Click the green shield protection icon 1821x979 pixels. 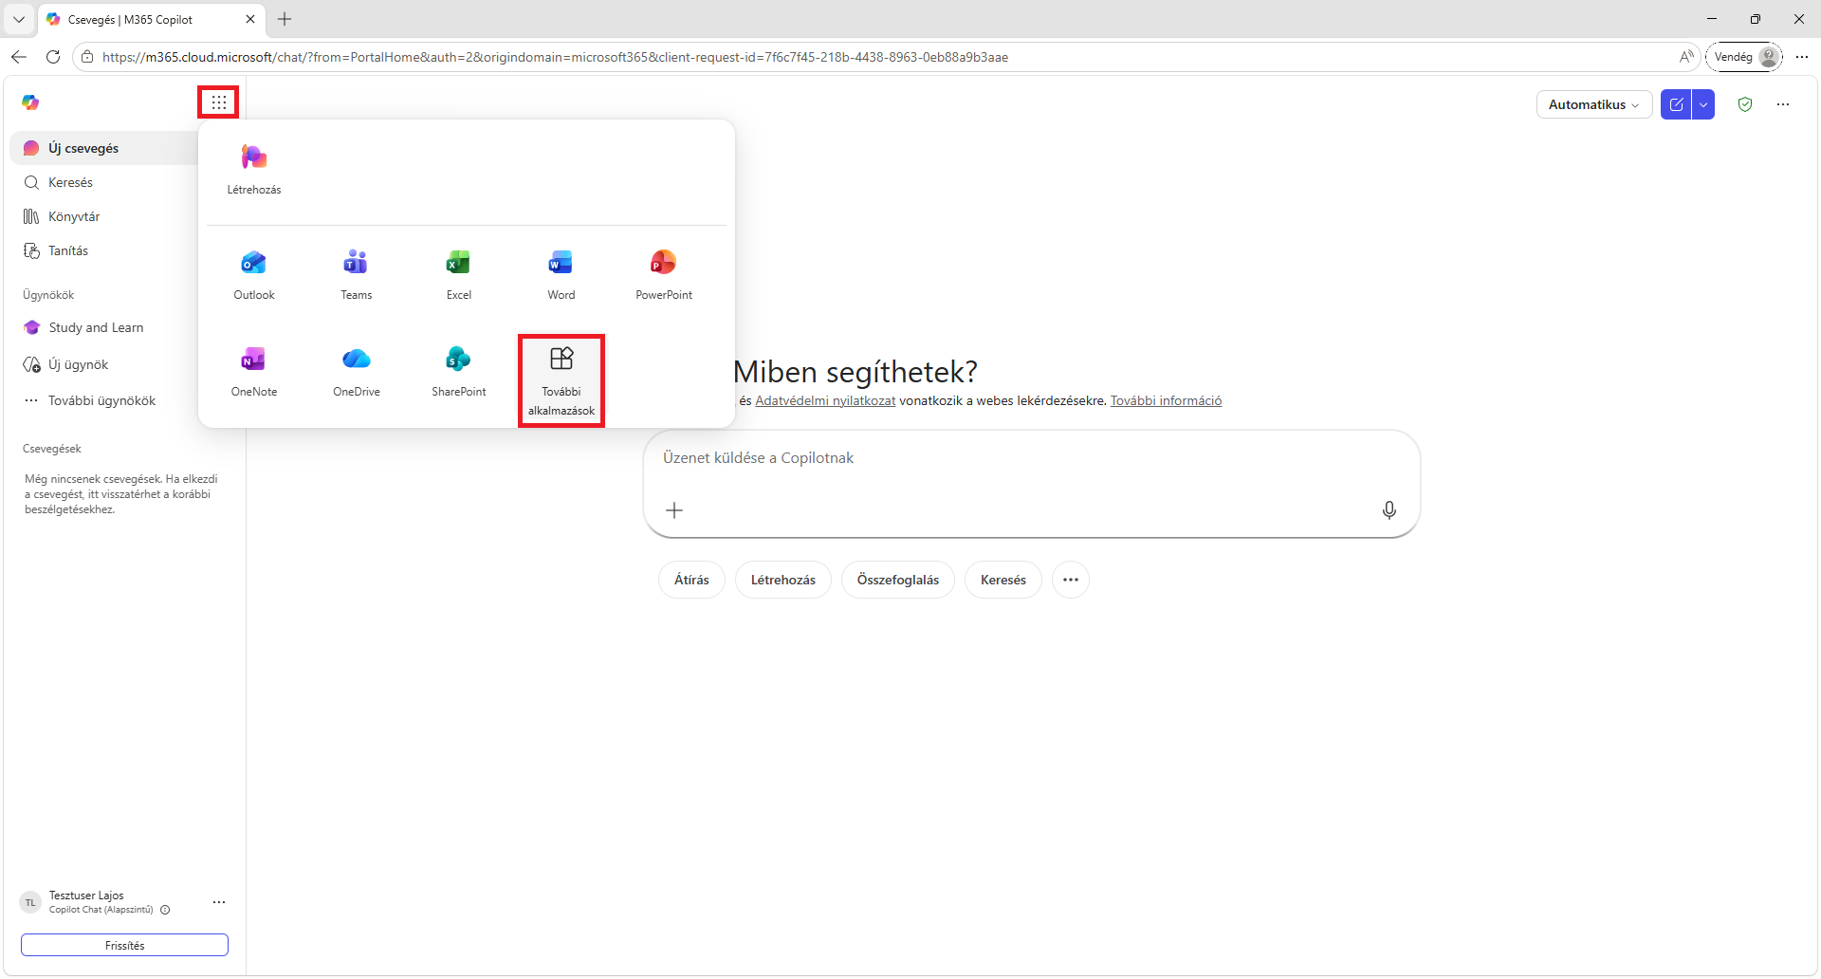[x=1745, y=104]
